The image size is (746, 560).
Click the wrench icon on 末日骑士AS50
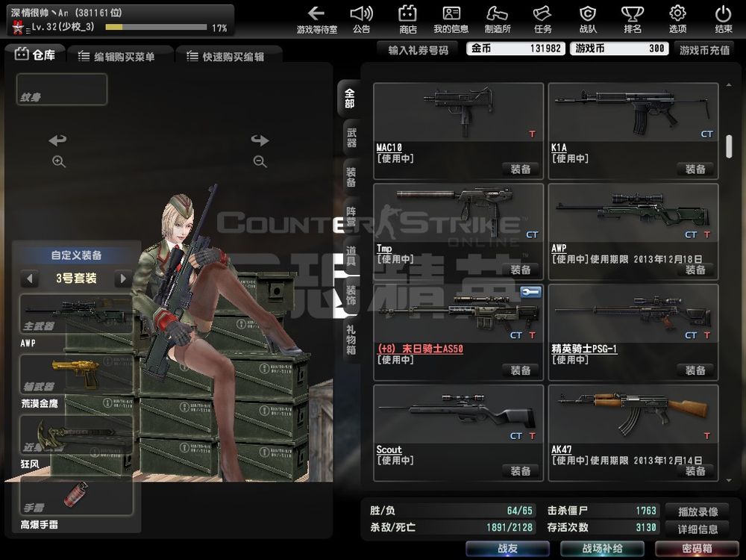(x=530, y=292)
